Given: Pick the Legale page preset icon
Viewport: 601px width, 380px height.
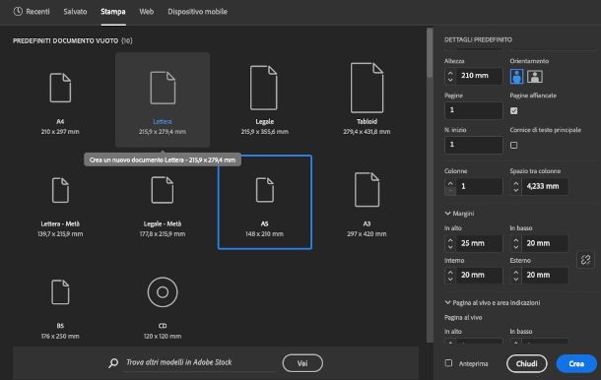Looking at the screenshot, I should 264,88.
